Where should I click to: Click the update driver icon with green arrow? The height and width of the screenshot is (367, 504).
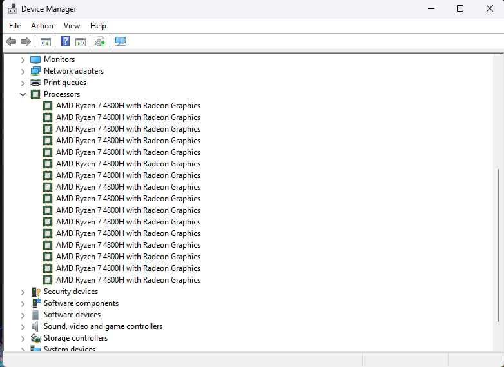click(x=100, y=41)
